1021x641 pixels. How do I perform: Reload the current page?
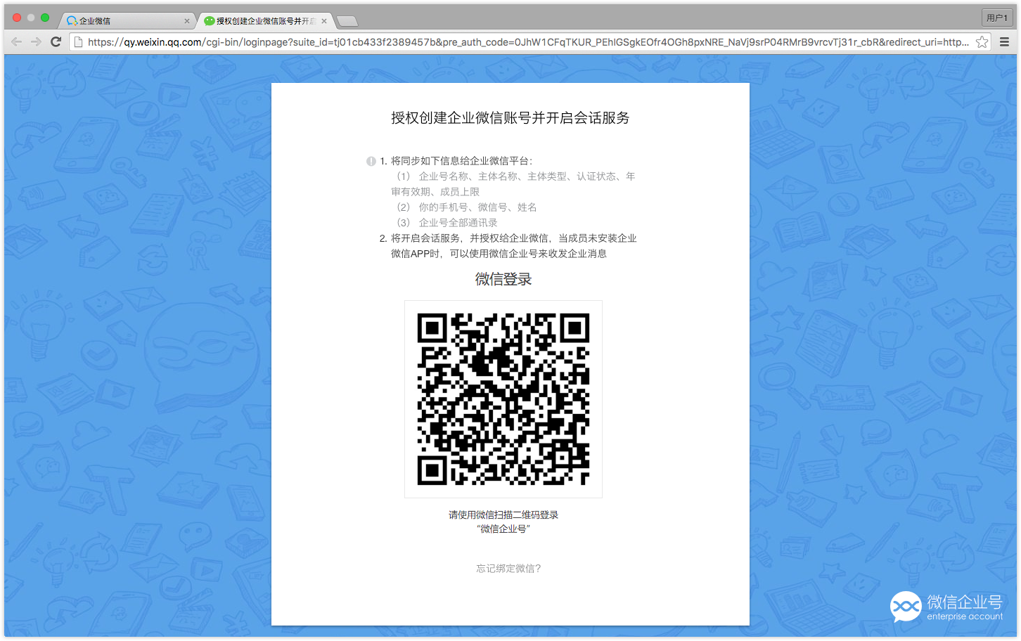pos(56,42)
